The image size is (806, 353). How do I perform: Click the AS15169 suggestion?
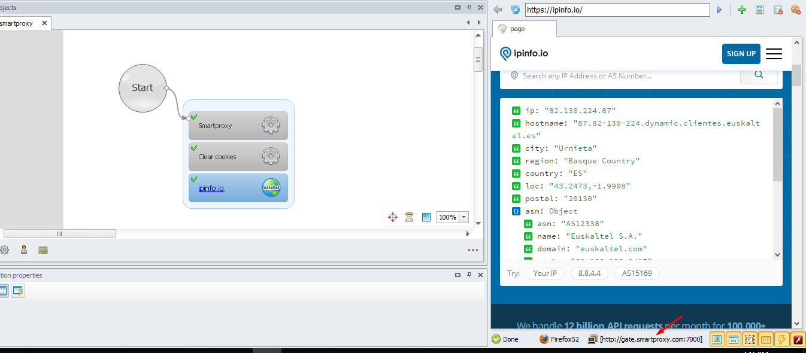[x=637, y=273]
